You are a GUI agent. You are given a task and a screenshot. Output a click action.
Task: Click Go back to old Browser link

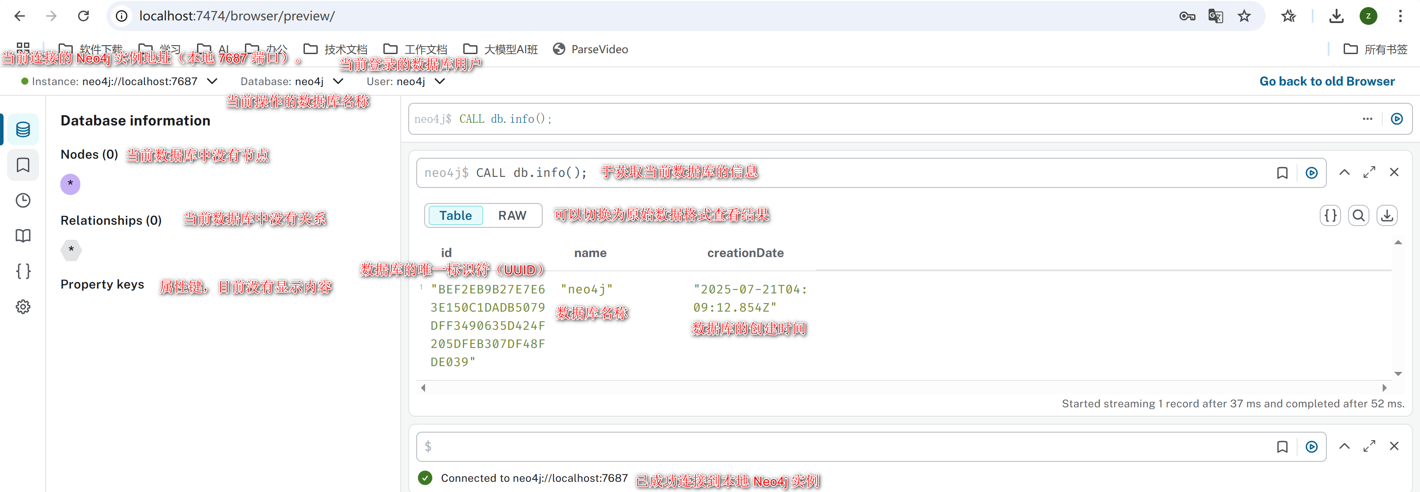tap(1327, 82)
